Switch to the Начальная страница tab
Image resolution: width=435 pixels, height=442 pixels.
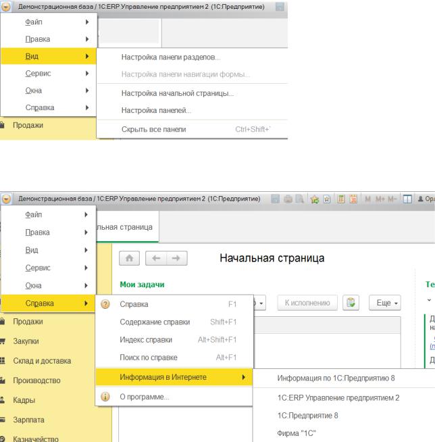128,227
